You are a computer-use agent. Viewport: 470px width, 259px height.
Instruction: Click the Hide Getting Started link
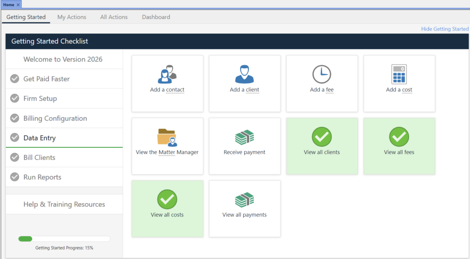(445, 29)
